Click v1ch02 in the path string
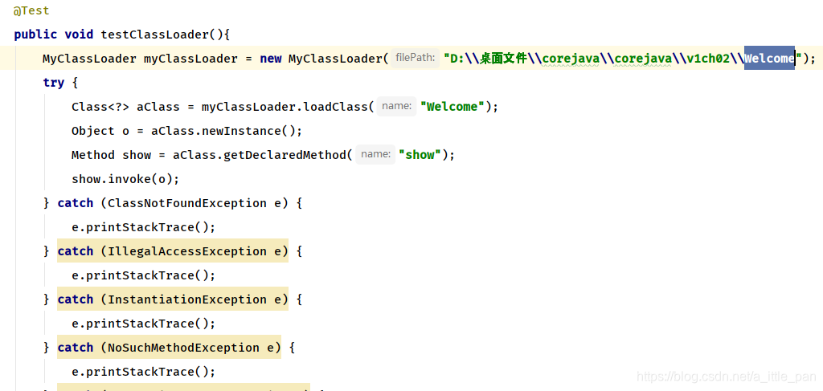This screenshot has width=823, height=391. 708,58
